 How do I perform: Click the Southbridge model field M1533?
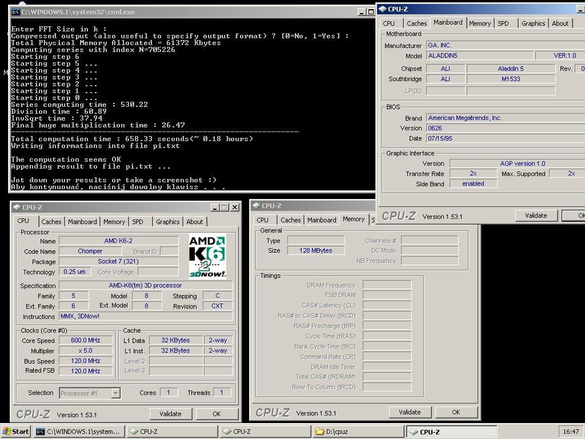(511, 79)
